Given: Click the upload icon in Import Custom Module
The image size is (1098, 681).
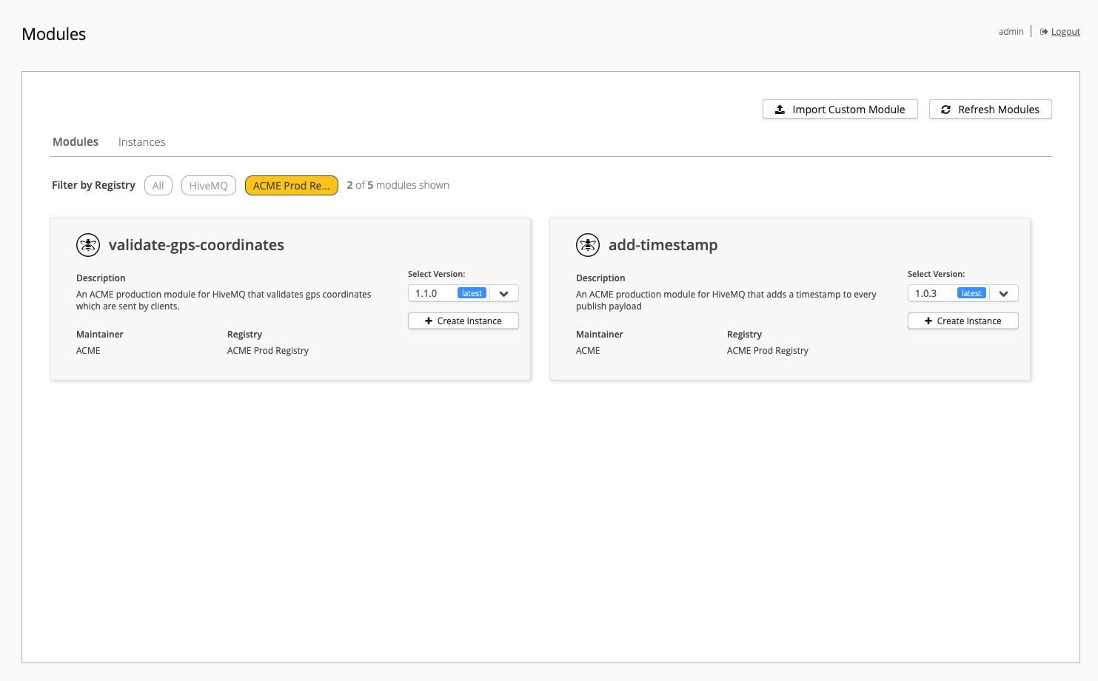Looking at the screenshot, I should pos(780,110).
